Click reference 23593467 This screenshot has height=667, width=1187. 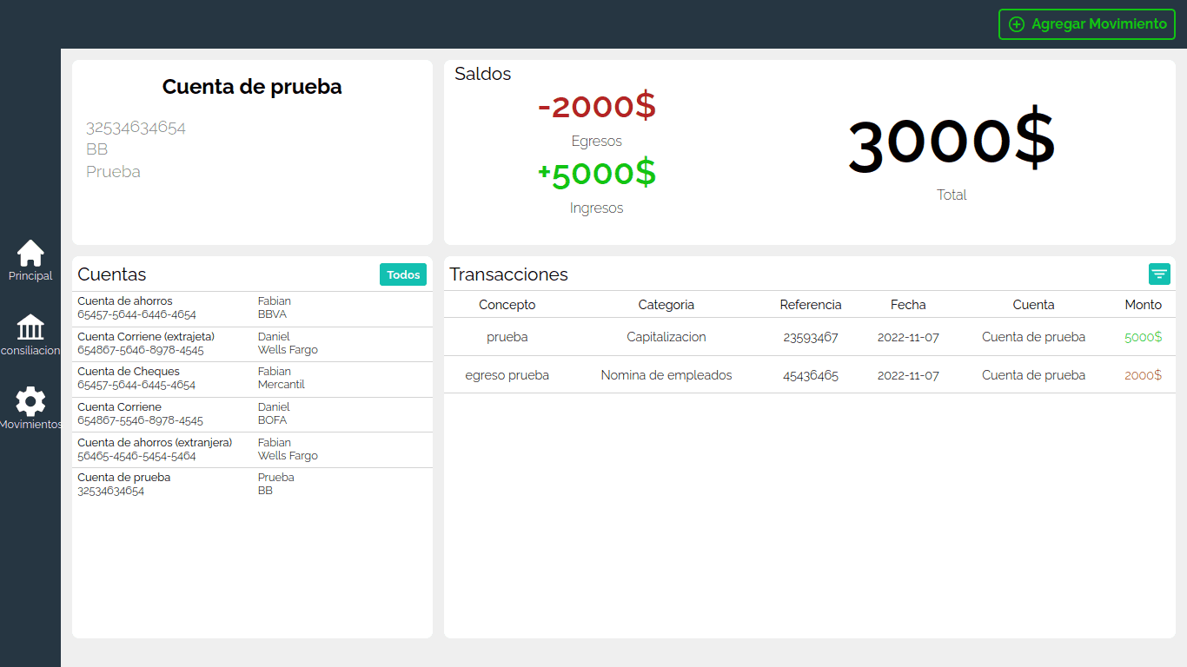(811, 337)
